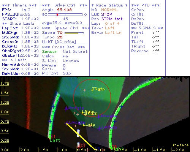
Task: Select the Drive Ctrl panel header
Action: (x=65, y=5)
